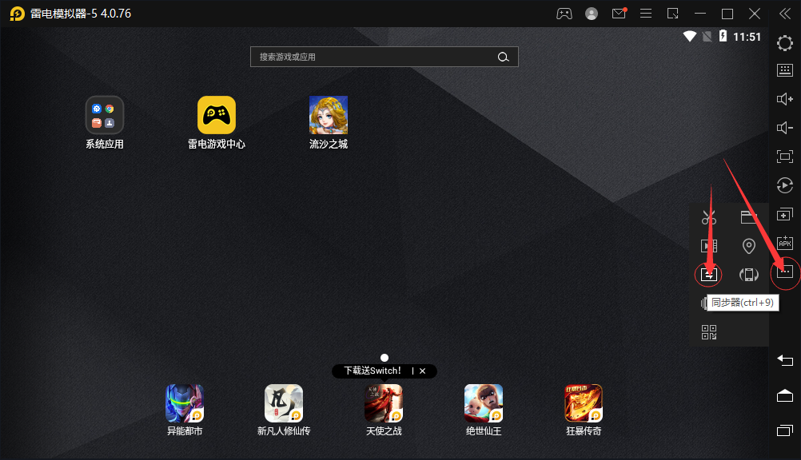Image resolution: width=801 pixels, height=460 pixels.
Task: Click the APK install icon
Action: pyautogui.click(x=785, y=243)
